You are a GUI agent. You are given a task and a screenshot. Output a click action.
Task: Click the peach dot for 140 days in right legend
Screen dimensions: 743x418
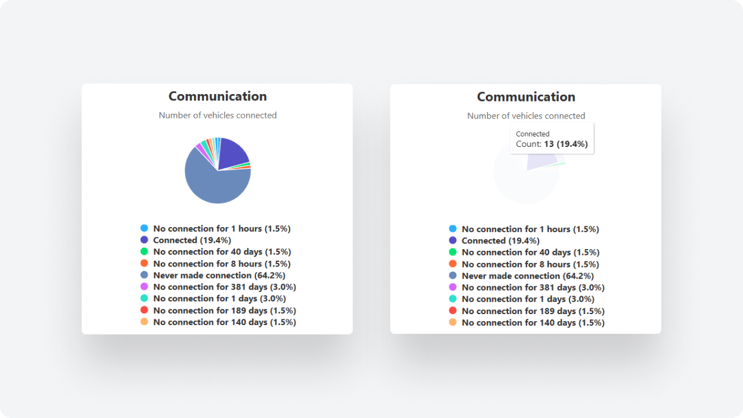tap(453, 323)
